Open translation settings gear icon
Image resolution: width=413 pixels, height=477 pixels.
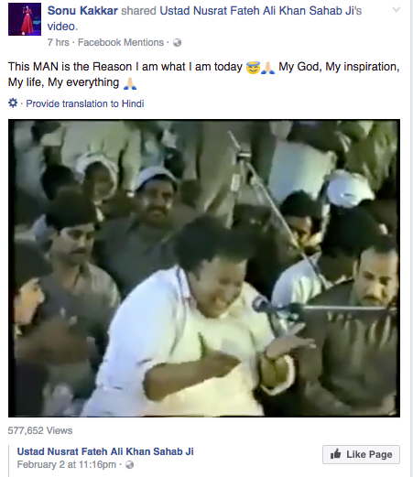pos(13,103)
